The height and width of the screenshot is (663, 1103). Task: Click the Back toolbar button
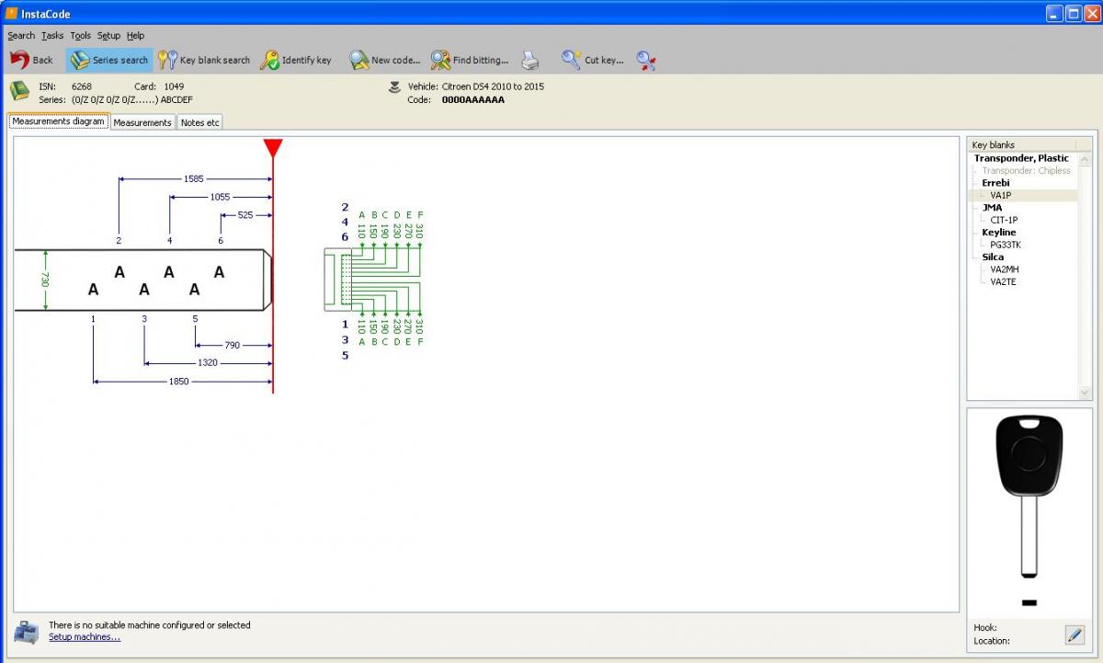coord(32,61)
